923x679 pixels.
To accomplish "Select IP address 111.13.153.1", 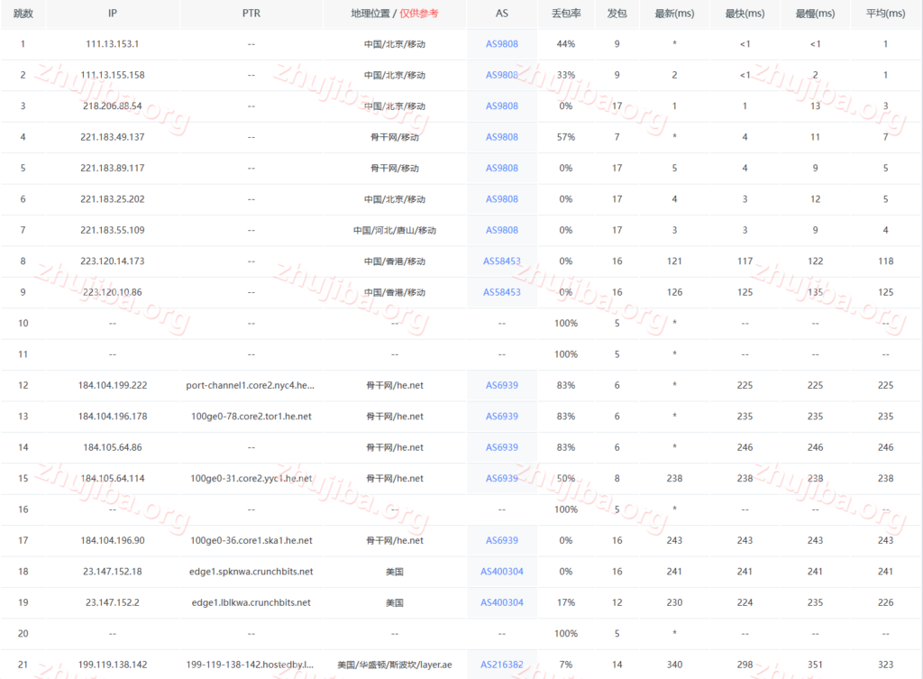I will click(x=111, y=43).
